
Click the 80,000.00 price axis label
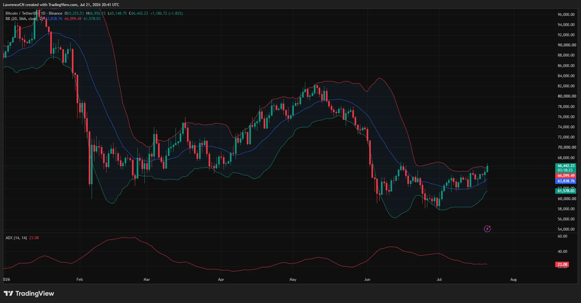[567, 96]
